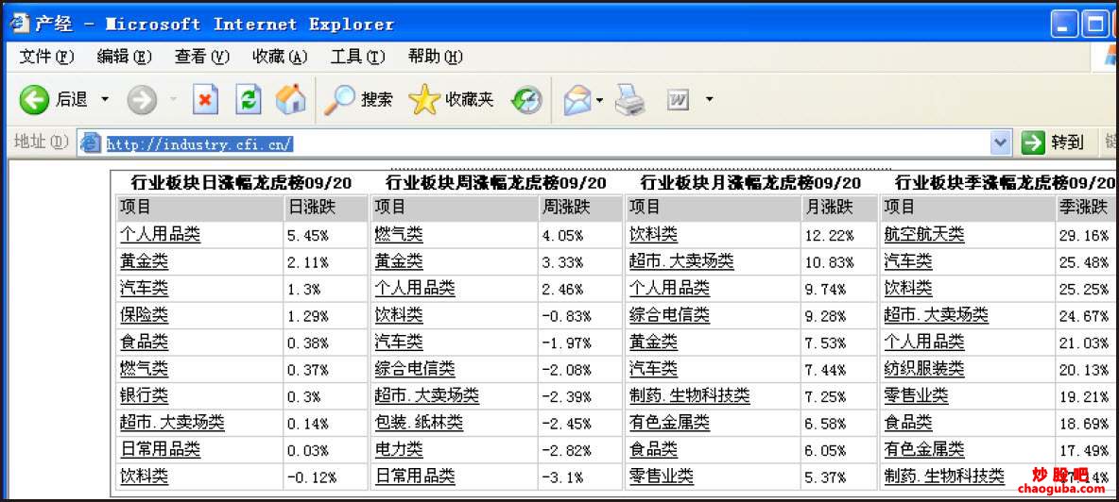The width and height of the screenshot is (1119, 502).
Task: Open 制药.生物科技类 link in the monthly ranking
Action: (689, 395)
